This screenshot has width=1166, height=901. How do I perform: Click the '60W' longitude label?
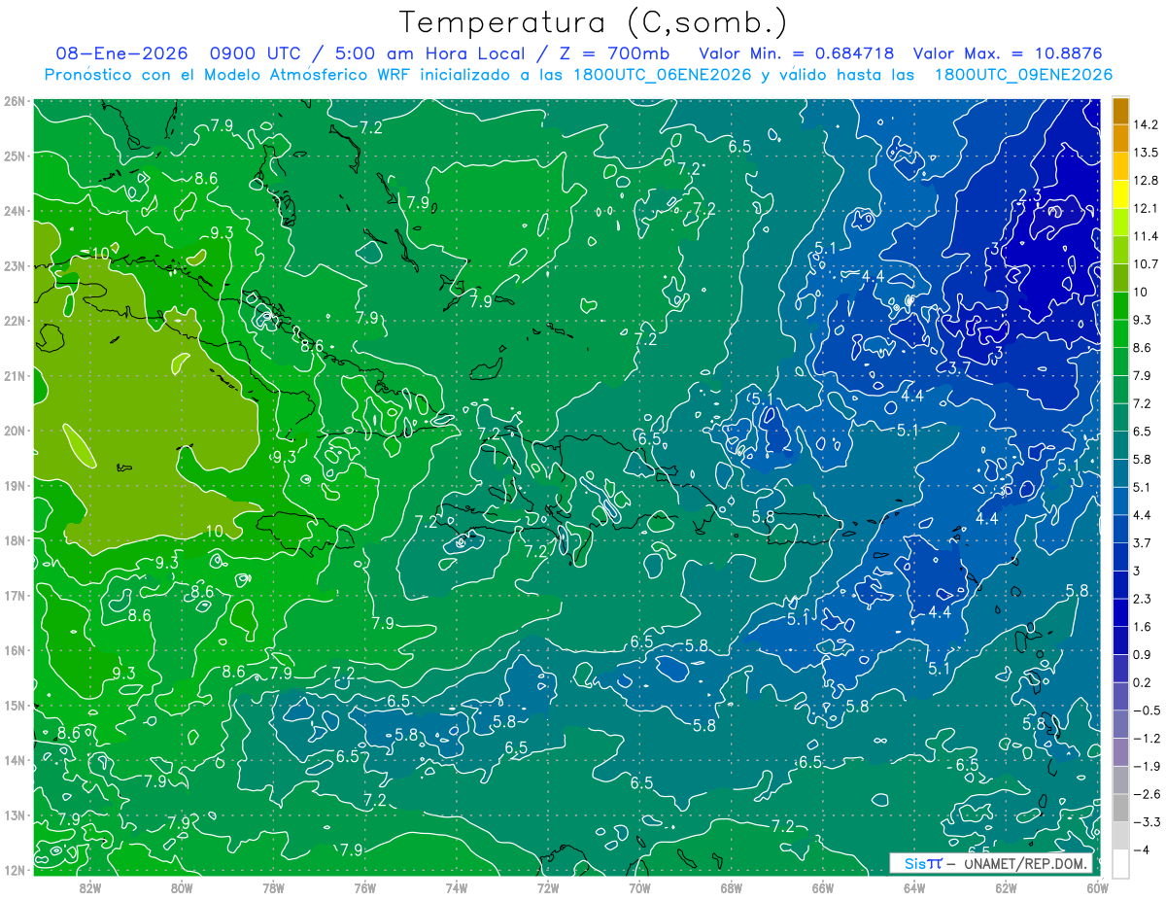1096,888
